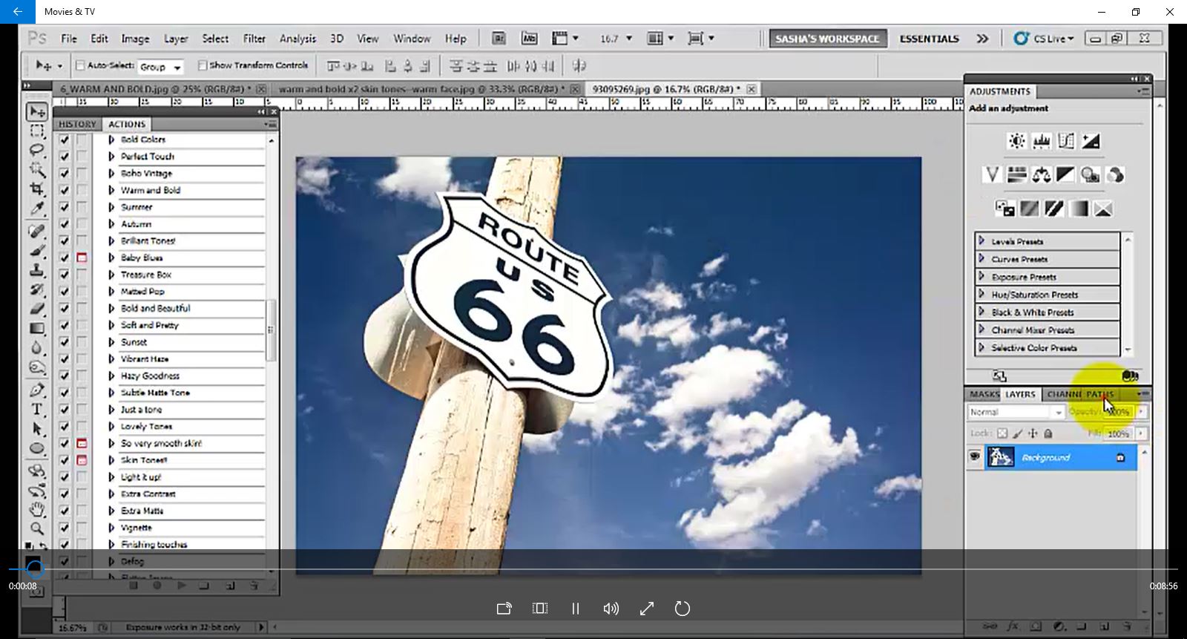Add an Exposure adjustment
The height and width of the screenshot is (639, 1187).
point(1091,141)
